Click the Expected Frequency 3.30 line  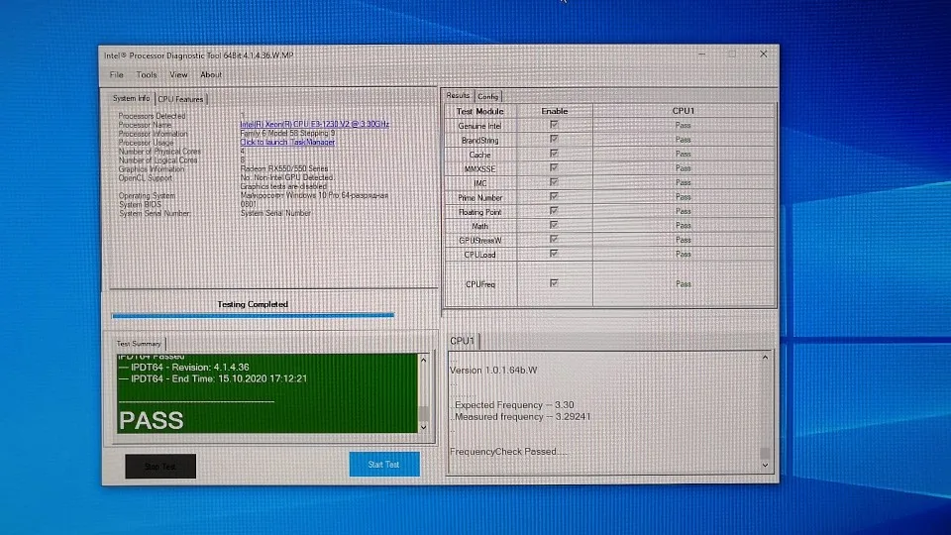(x=513, y=404)
